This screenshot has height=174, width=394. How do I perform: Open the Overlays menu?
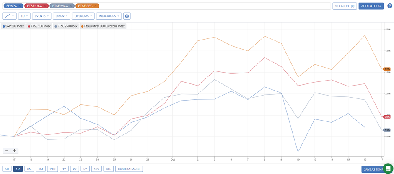coord(83,16)
